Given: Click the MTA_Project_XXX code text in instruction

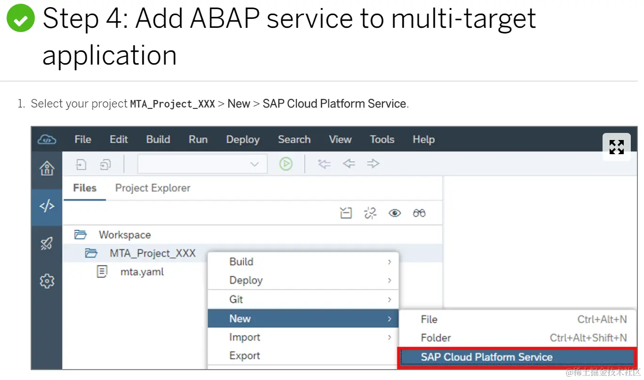Looking at the screenshot, I should pos(172,104).
